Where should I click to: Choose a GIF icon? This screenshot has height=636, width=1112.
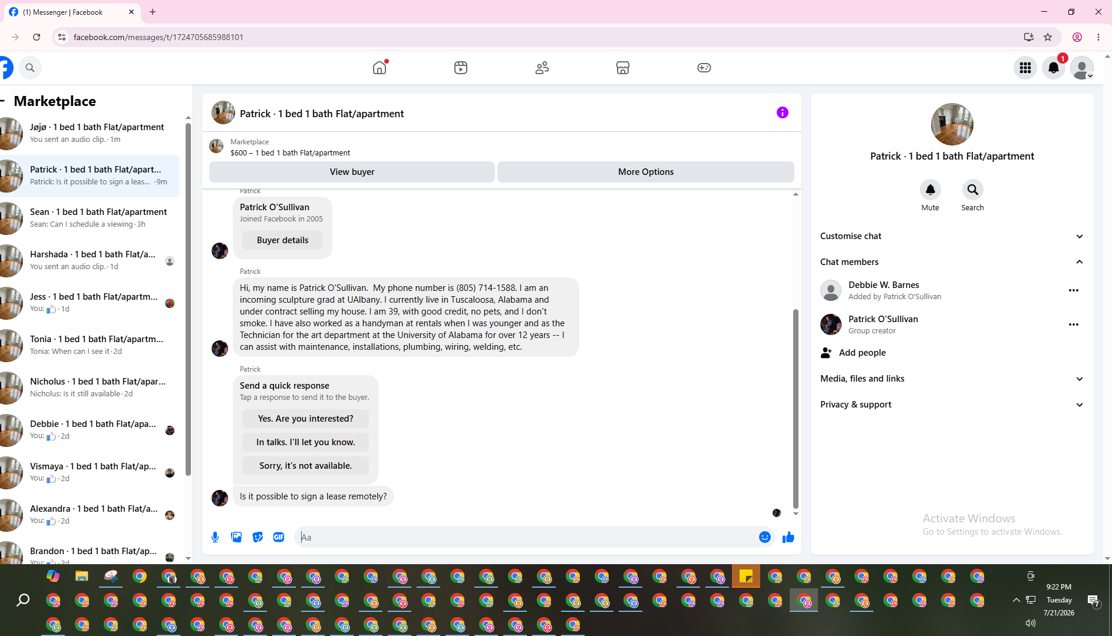[279, 537]
